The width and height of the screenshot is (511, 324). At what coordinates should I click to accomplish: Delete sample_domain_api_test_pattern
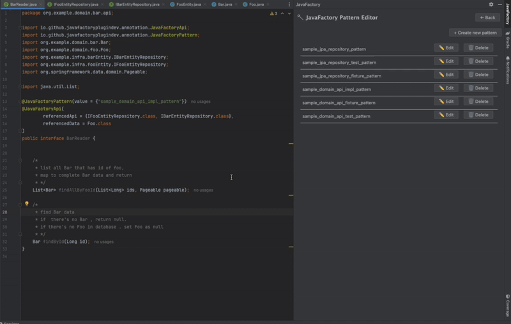(x=478, y=115)
